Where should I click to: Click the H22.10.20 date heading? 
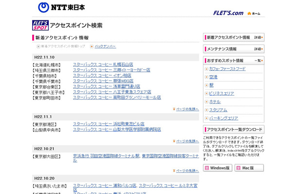44,178
